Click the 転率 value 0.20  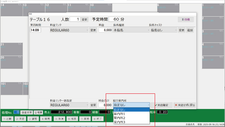[x=162, y=112]
